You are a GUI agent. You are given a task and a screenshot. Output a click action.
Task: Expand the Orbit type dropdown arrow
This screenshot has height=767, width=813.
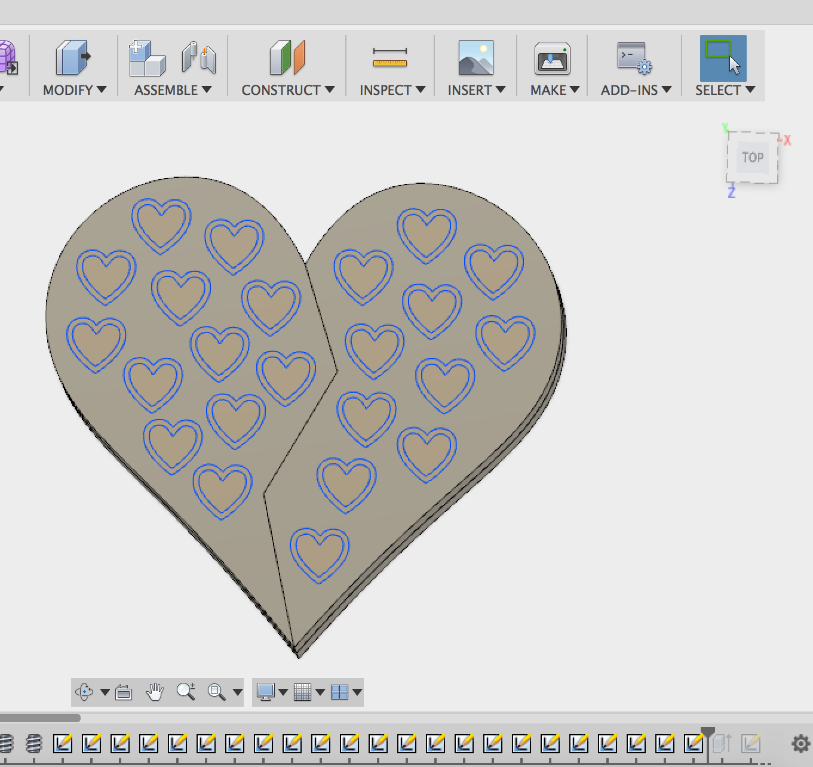click(x=105, y=692)
